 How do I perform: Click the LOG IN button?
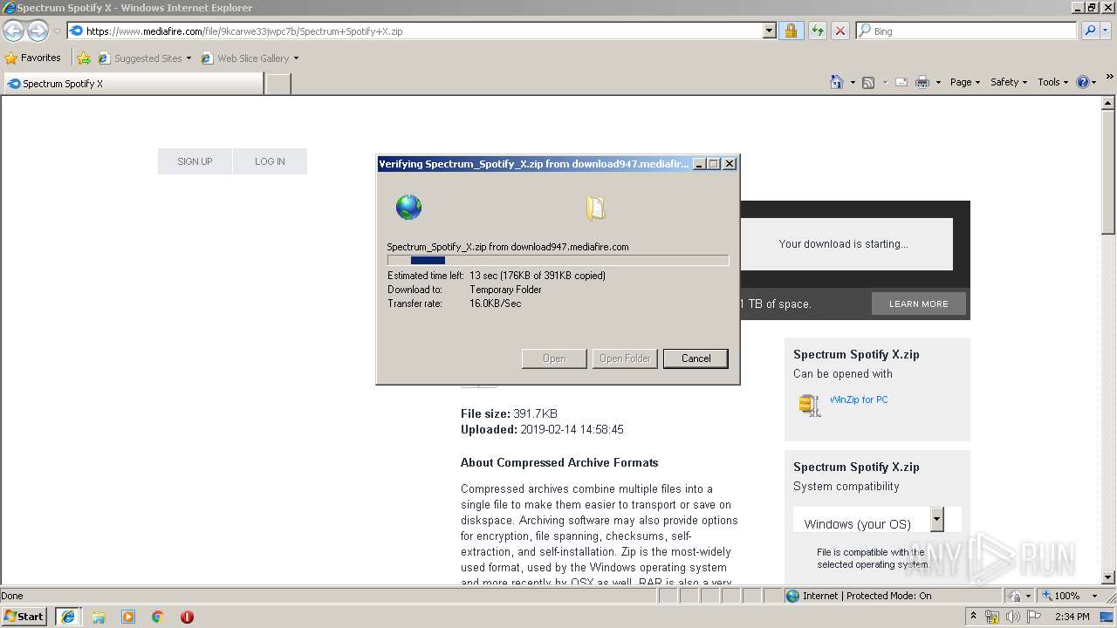click(270, 161)
